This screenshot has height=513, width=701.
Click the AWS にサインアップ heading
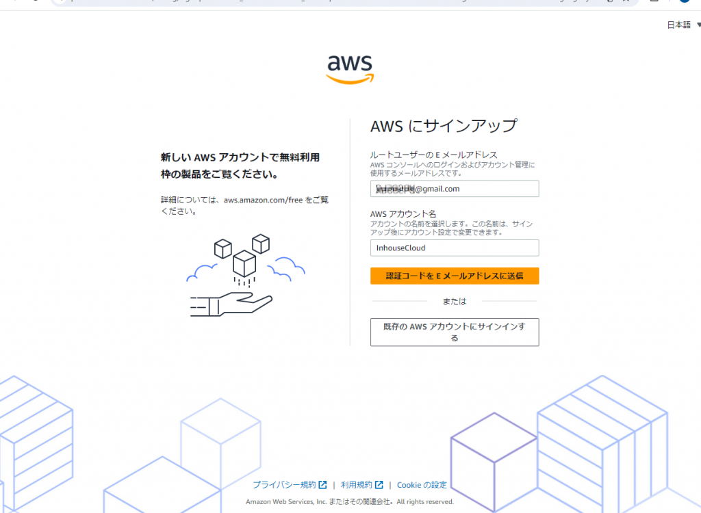[x=444, y=126]
